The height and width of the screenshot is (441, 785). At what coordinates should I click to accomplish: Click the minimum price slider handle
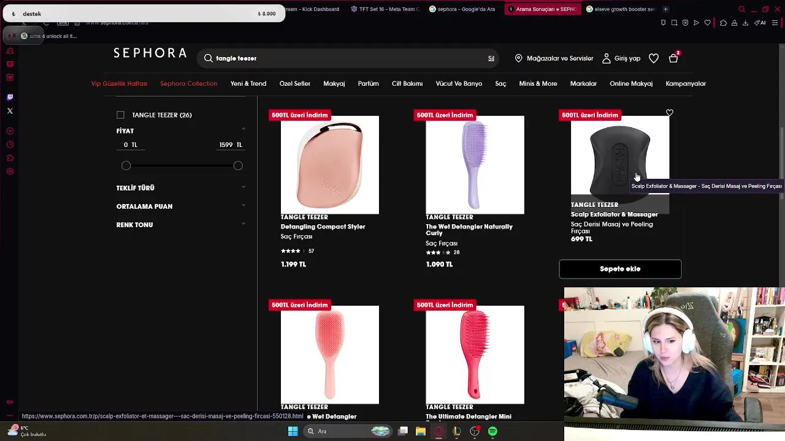126,165
